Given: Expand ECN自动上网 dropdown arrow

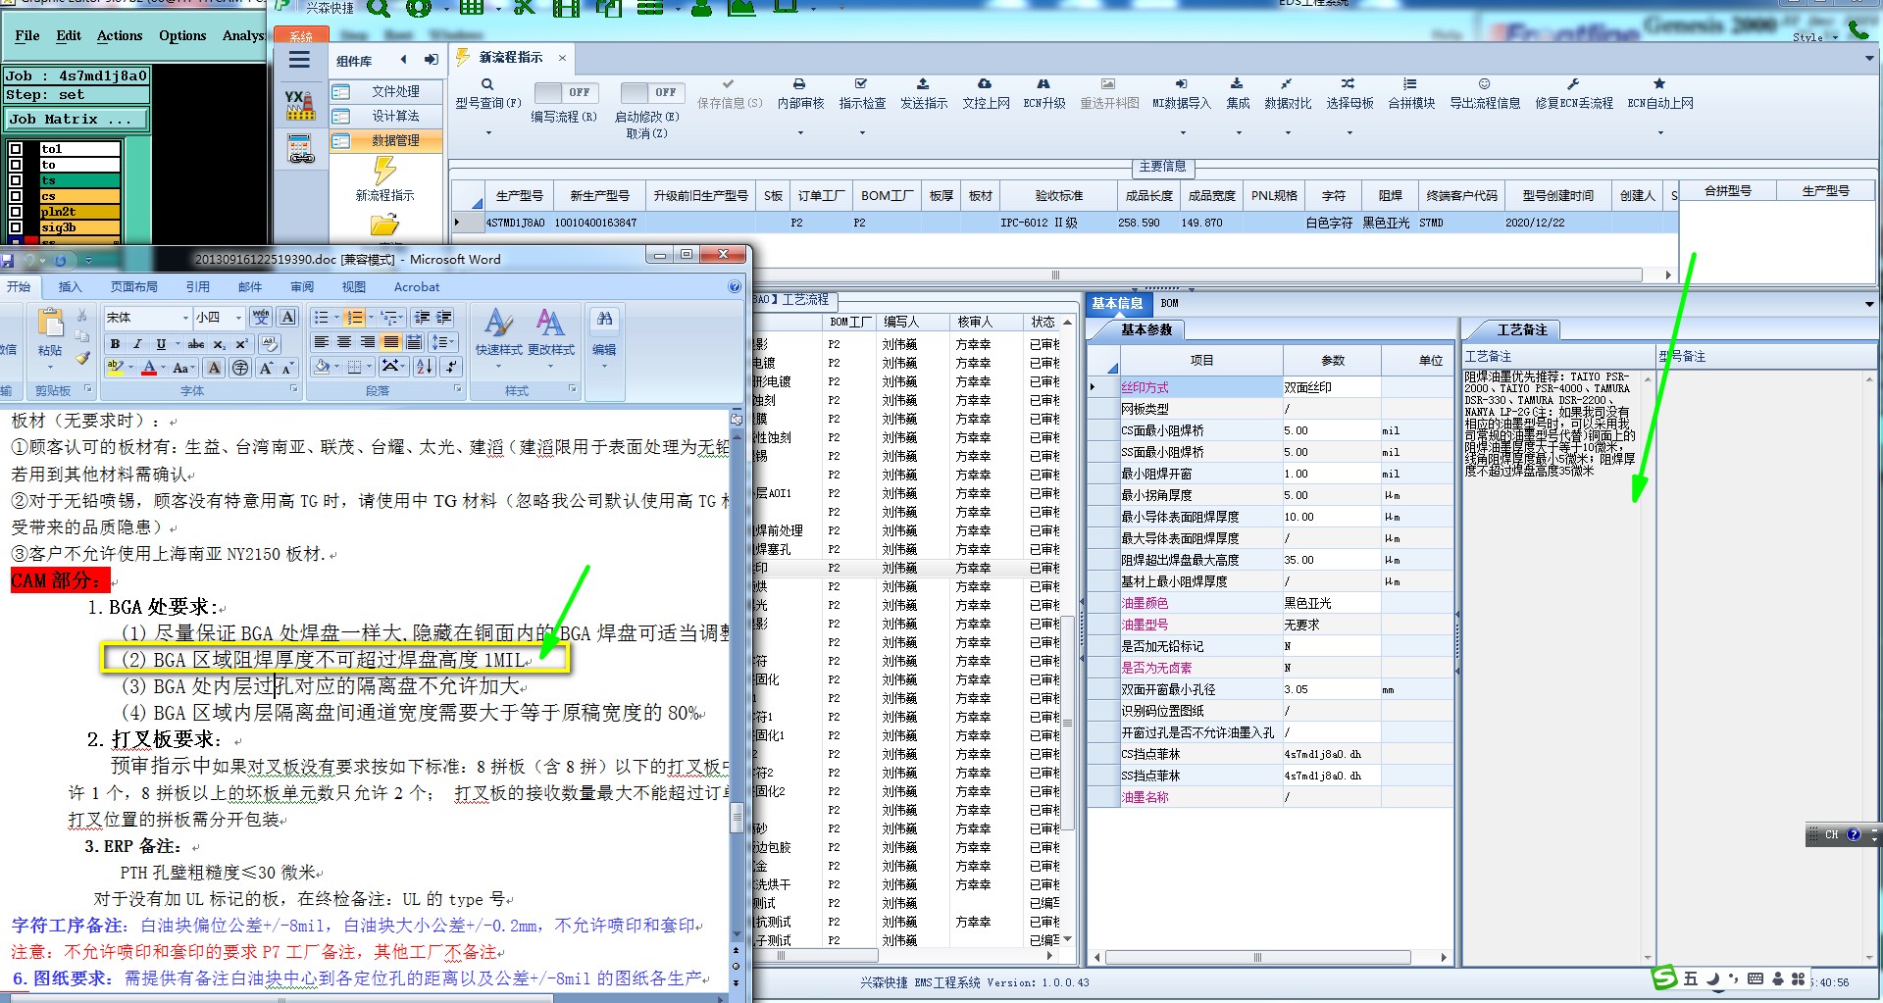Looking at the screenshot, I should pos(1660,132).
